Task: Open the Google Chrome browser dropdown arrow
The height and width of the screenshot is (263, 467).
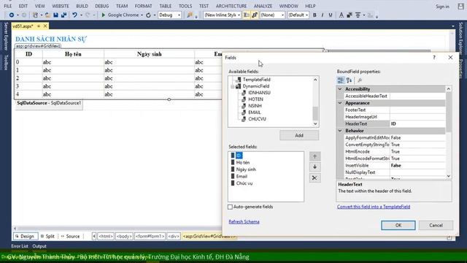Action: 142,15
